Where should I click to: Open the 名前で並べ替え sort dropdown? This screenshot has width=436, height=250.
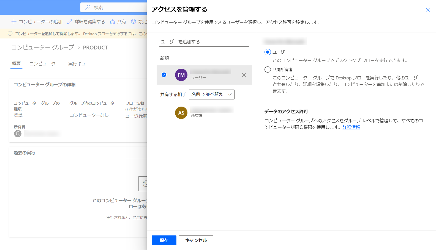[x=212, y=95]
